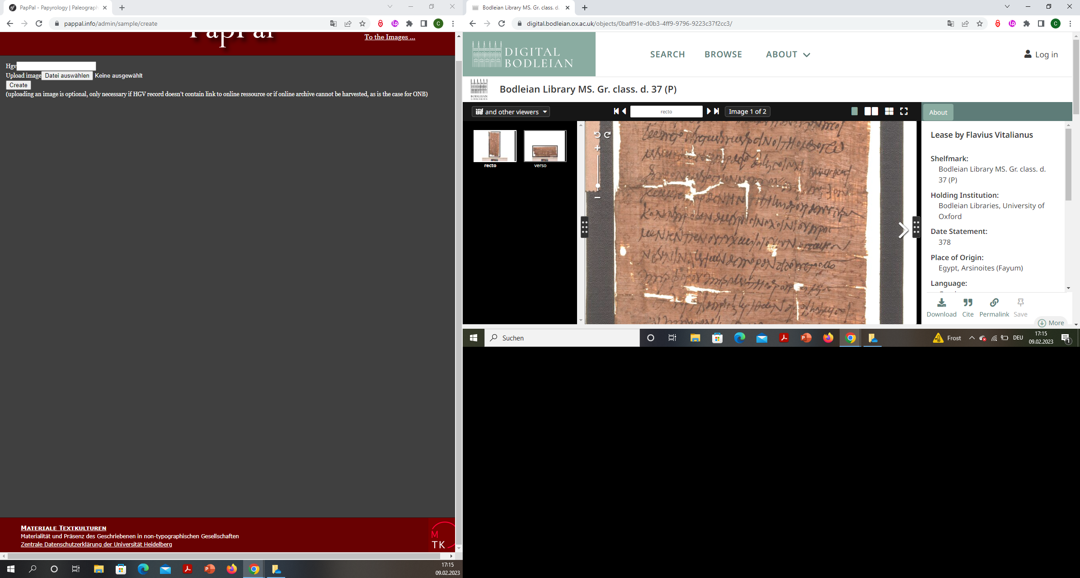Collapse the left thumbnail panel handle
The image size is (1080, 578).
pos(584,227)
